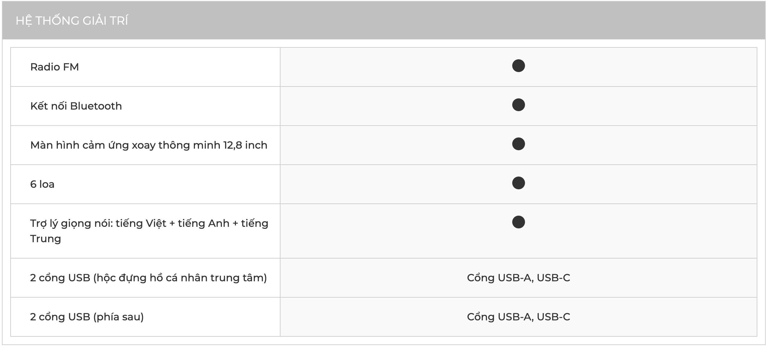The height and width of the screenshot is (346, 767).
Task: Click the availability dot for 6 loa
Action: pyautogui.click(x=518, y=183)
